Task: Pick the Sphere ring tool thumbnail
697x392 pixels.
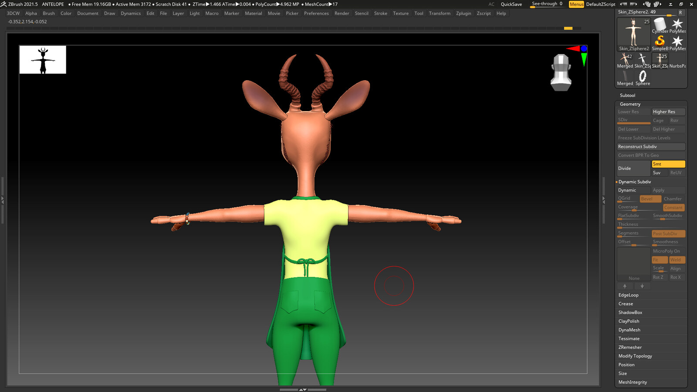Action: [643, 78]
